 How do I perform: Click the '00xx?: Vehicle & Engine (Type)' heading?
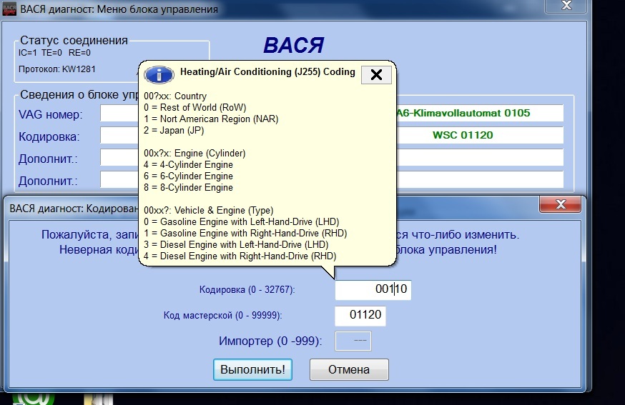[209, 210]
